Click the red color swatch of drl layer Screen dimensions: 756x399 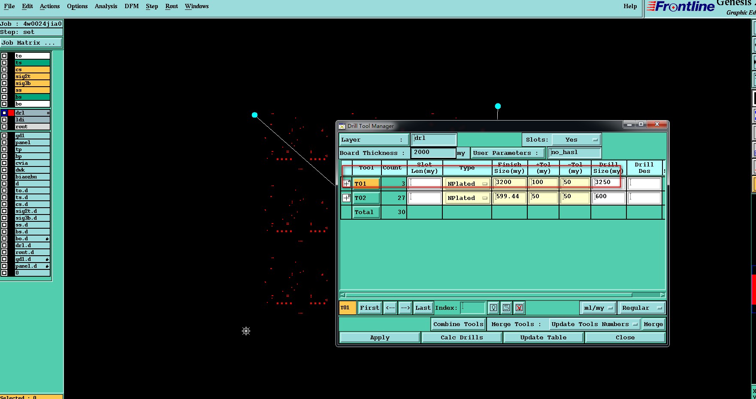pos(11,113)
